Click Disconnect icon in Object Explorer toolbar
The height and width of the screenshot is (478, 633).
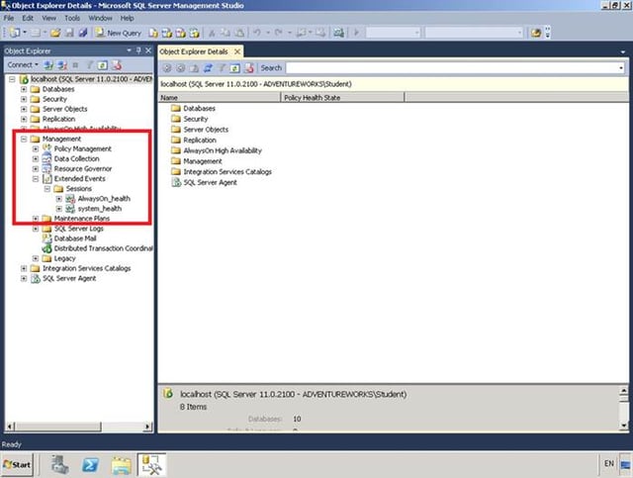(x=62, y=65)
